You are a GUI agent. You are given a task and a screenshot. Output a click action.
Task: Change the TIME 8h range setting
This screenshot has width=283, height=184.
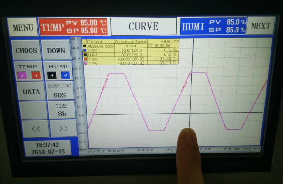click(62, 110)
